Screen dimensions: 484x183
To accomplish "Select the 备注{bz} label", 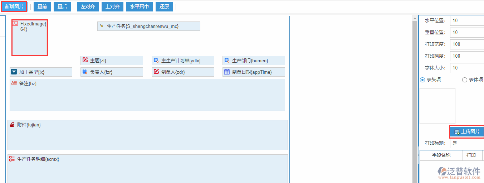I will click(28, 83).
